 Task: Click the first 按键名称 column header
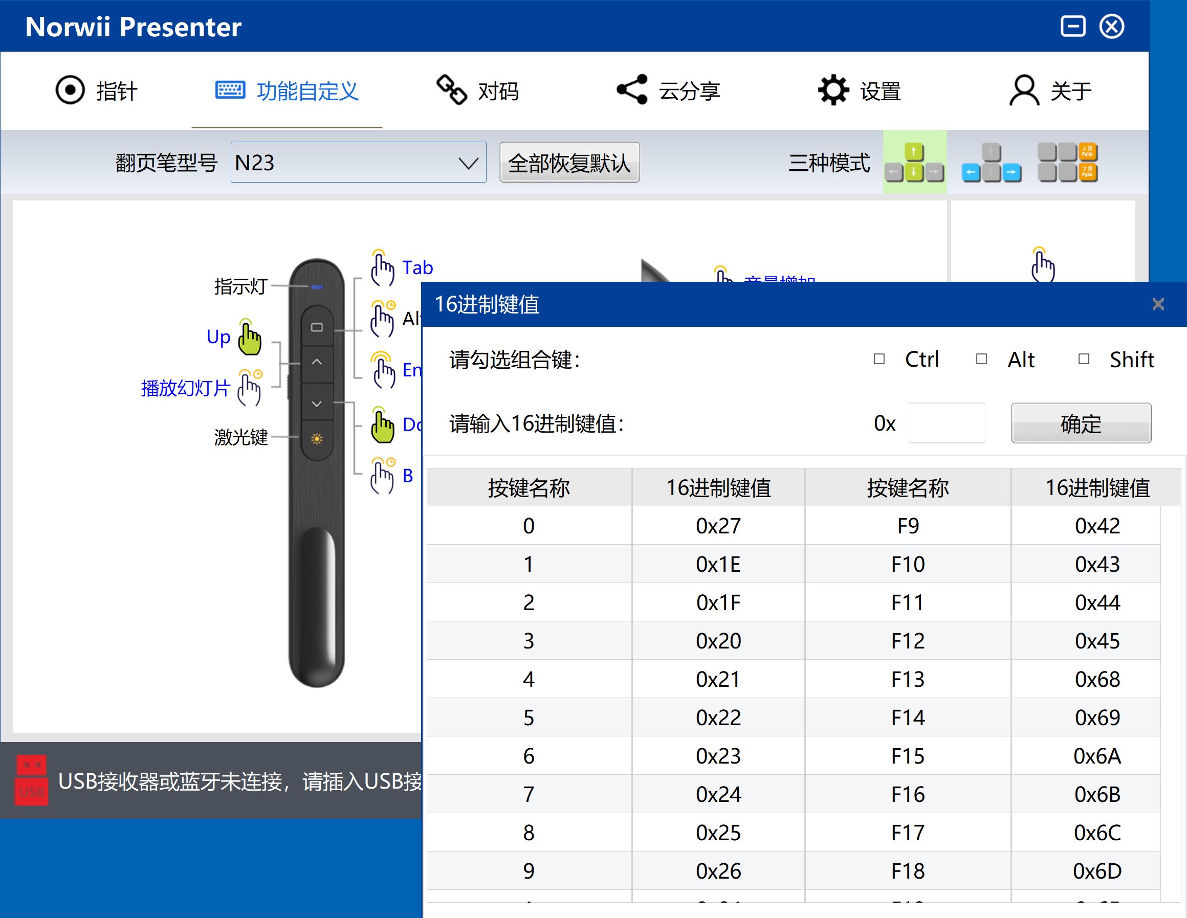[x=529, y=487]
